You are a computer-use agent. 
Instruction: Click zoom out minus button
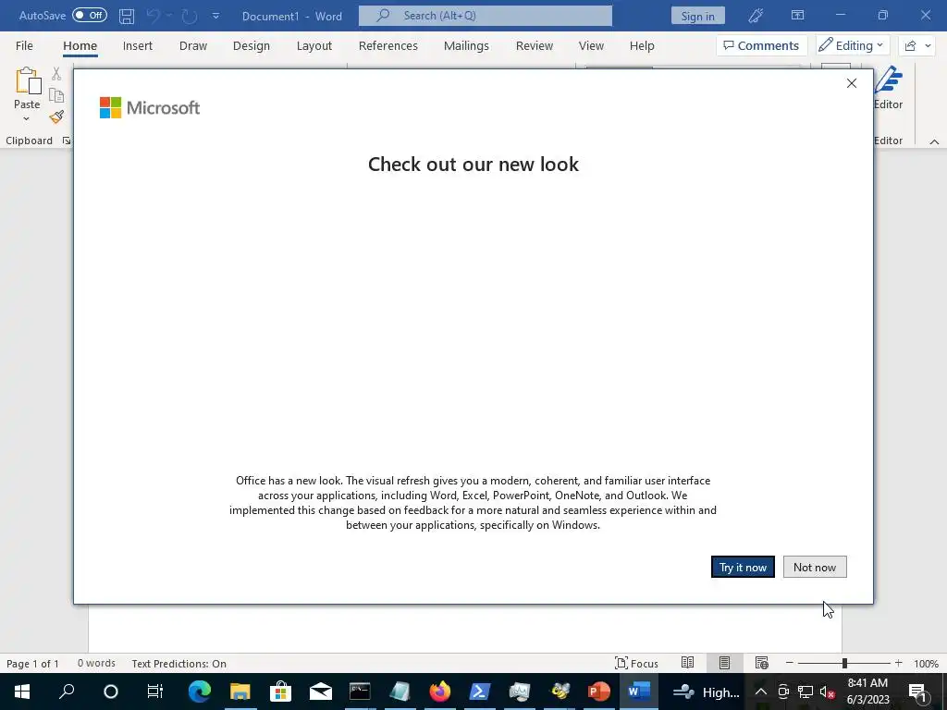790,663
